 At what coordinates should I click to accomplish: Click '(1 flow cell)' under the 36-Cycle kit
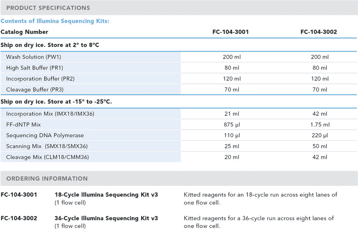pyautogui.click(x=70, y=226)
